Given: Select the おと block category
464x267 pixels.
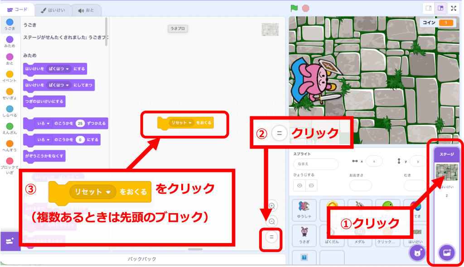Looking at the screenshot, I should pyautogui.click(x=10, y=59).
